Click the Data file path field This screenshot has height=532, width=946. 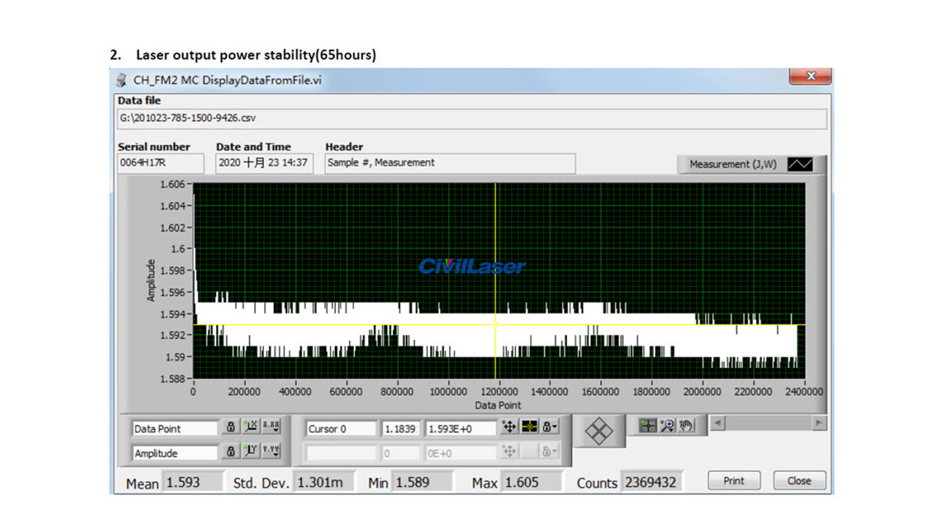[x=472, y=118]
